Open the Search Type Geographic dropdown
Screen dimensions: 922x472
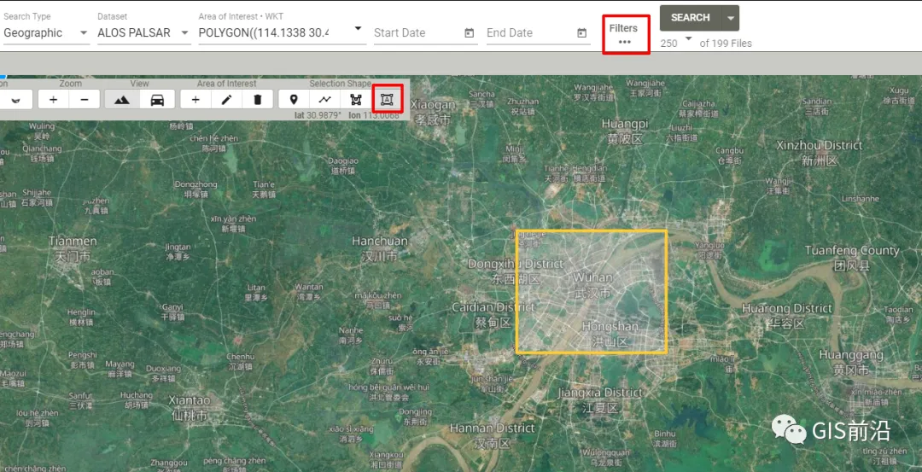tap(46, 33)
